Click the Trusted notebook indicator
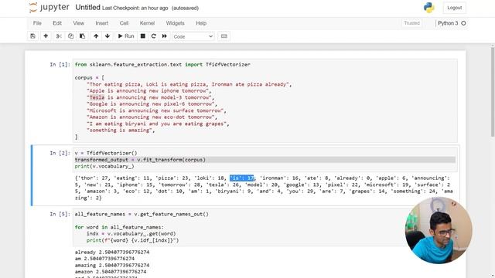Viewport: 495px width, 278px height. click(x=411, y=23)
